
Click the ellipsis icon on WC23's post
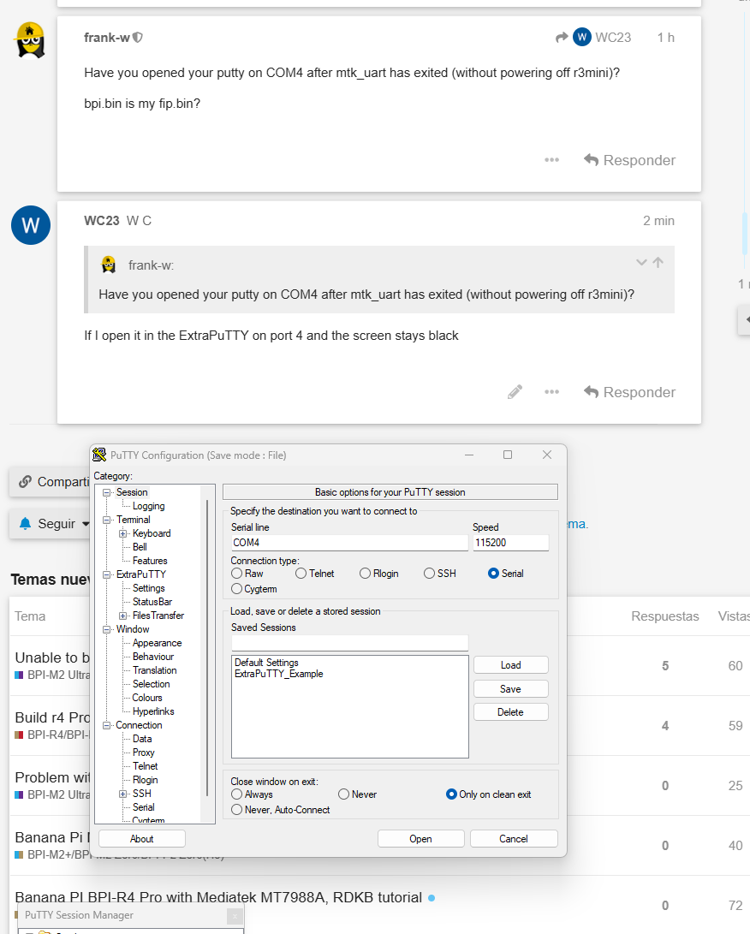pos(551,392)
